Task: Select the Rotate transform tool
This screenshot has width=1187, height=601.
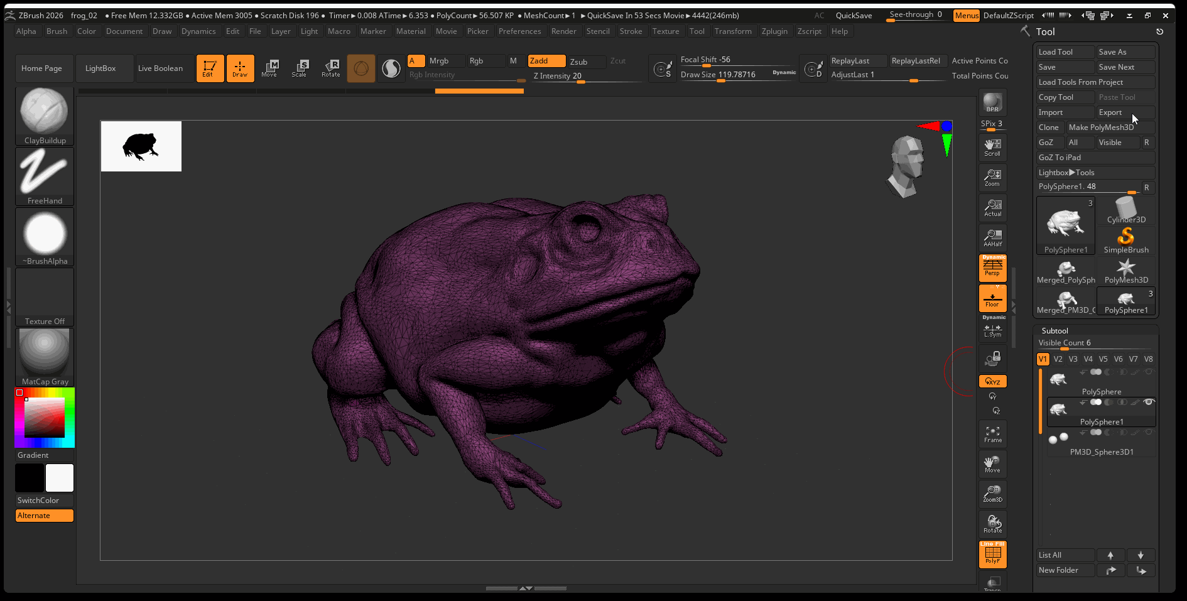Action: pyautogui.click(x=330, y=68)
